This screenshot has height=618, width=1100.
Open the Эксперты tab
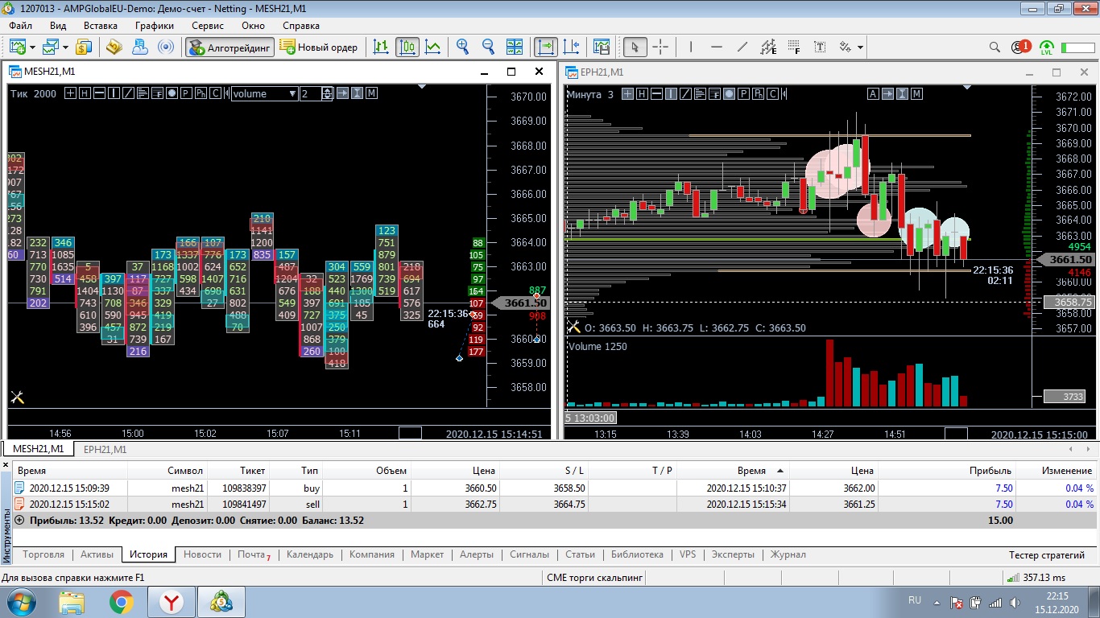[x=734, y=554]
